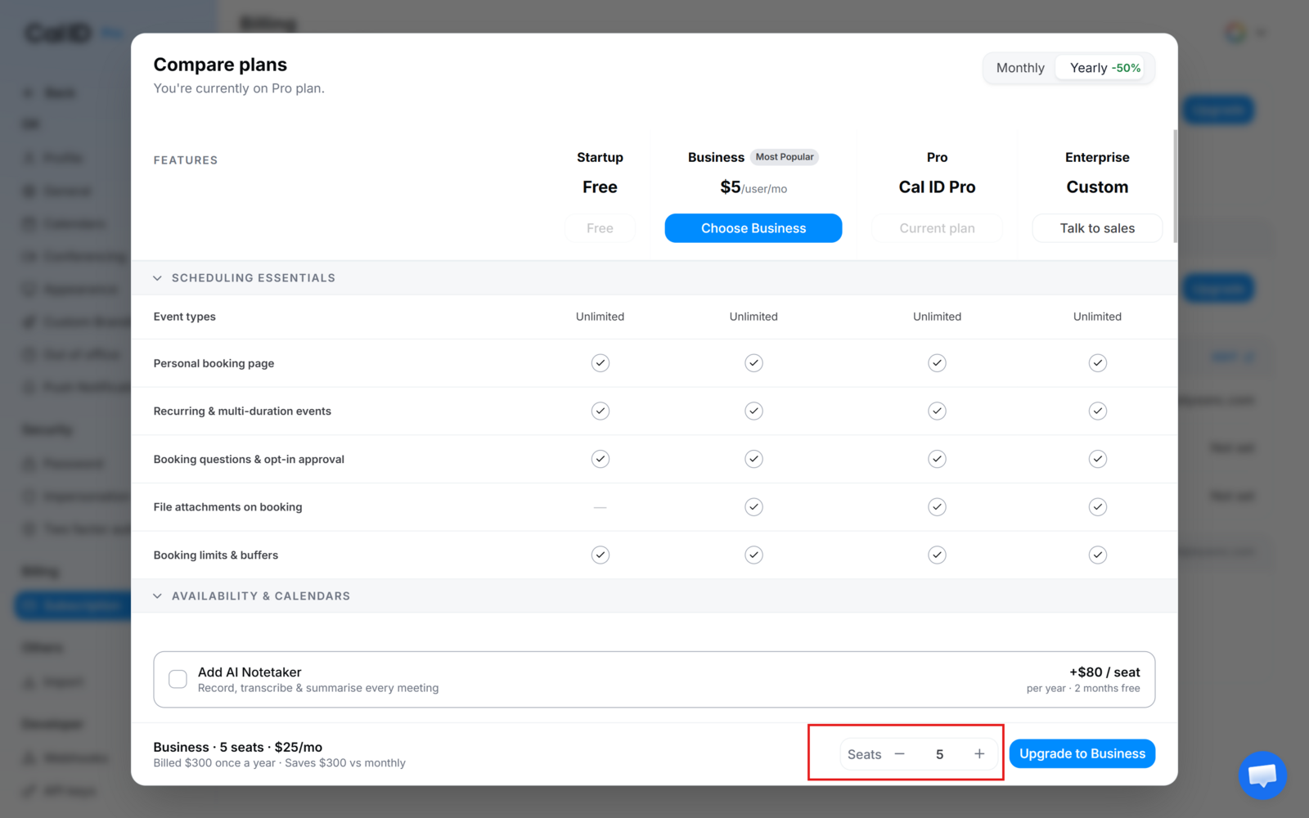This screenshot has width=1309, height=818.
Task: Click Business checkmark for Booking questions & opt-in approval
Action: [753, 459]
